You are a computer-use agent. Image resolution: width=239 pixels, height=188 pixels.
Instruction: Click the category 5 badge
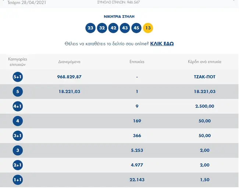click(18, 91)
